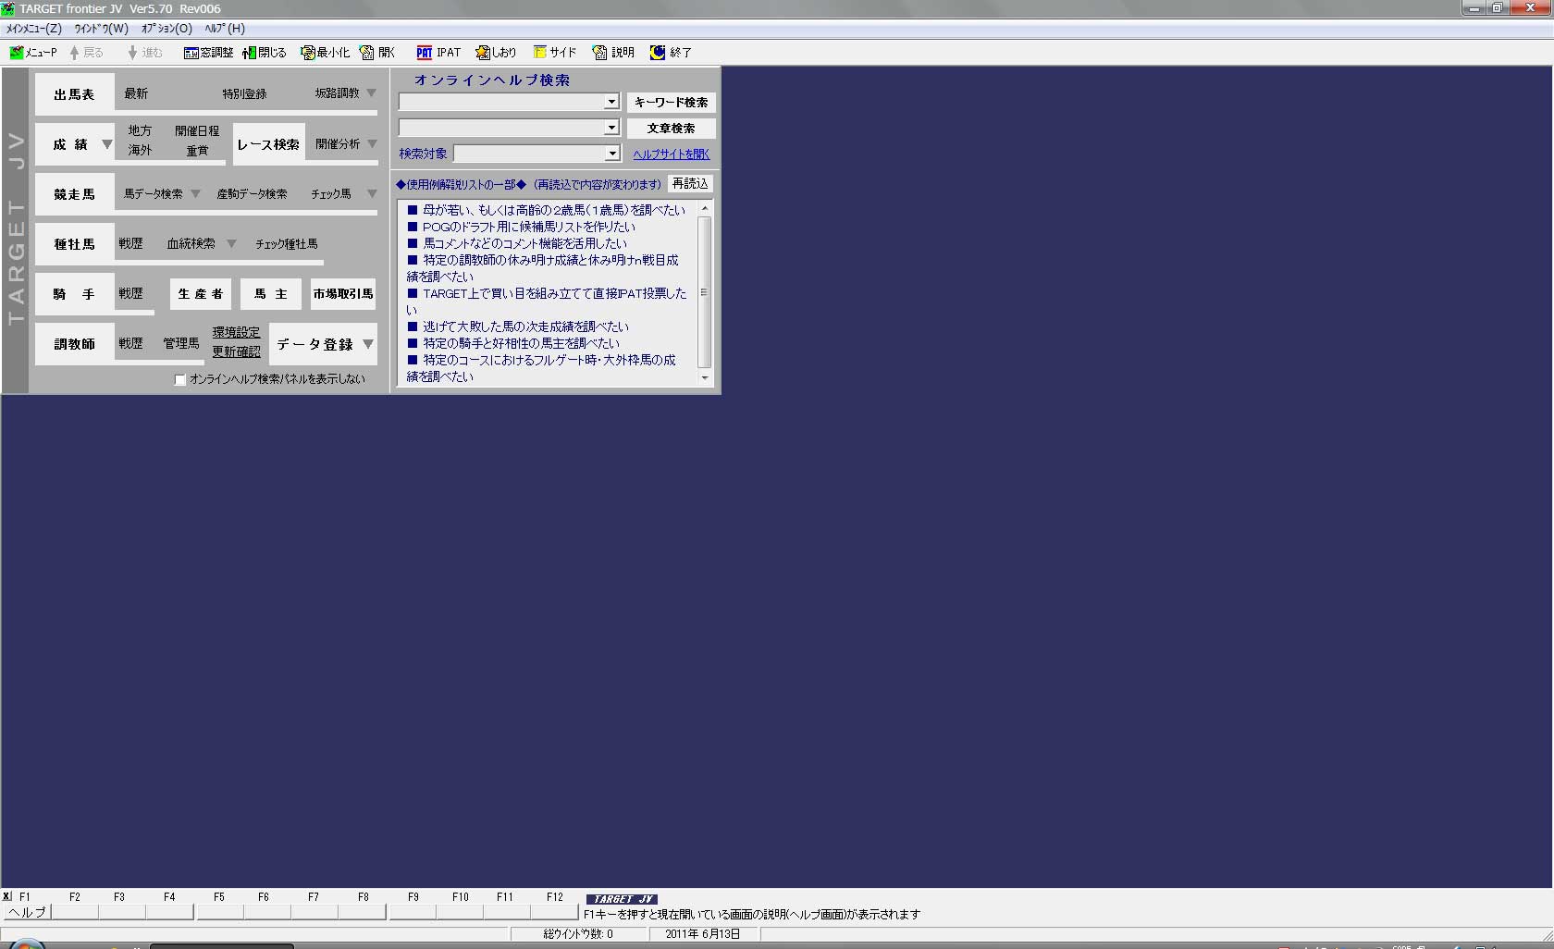Open the ウィンドウ(W) menu
1554x949 pixels.
[x=101, y=29]
